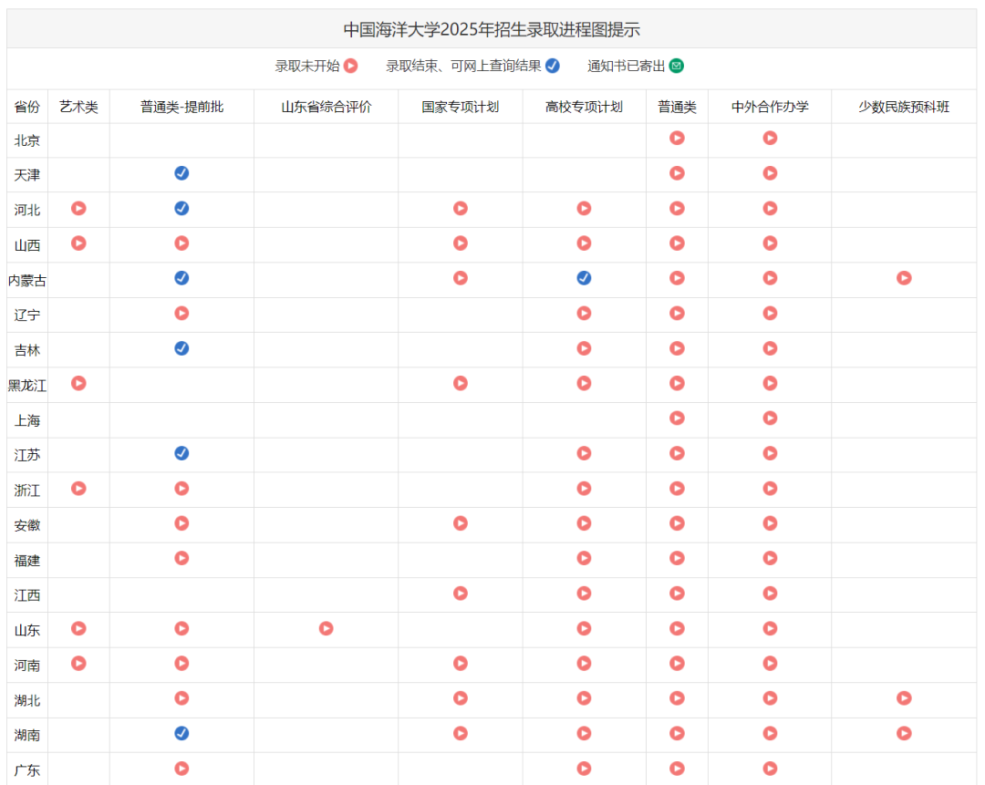This screenshot has height=785, width=985.
Task: Click 安徽 国家专项计划 status icon
Action: click(461, 523)
